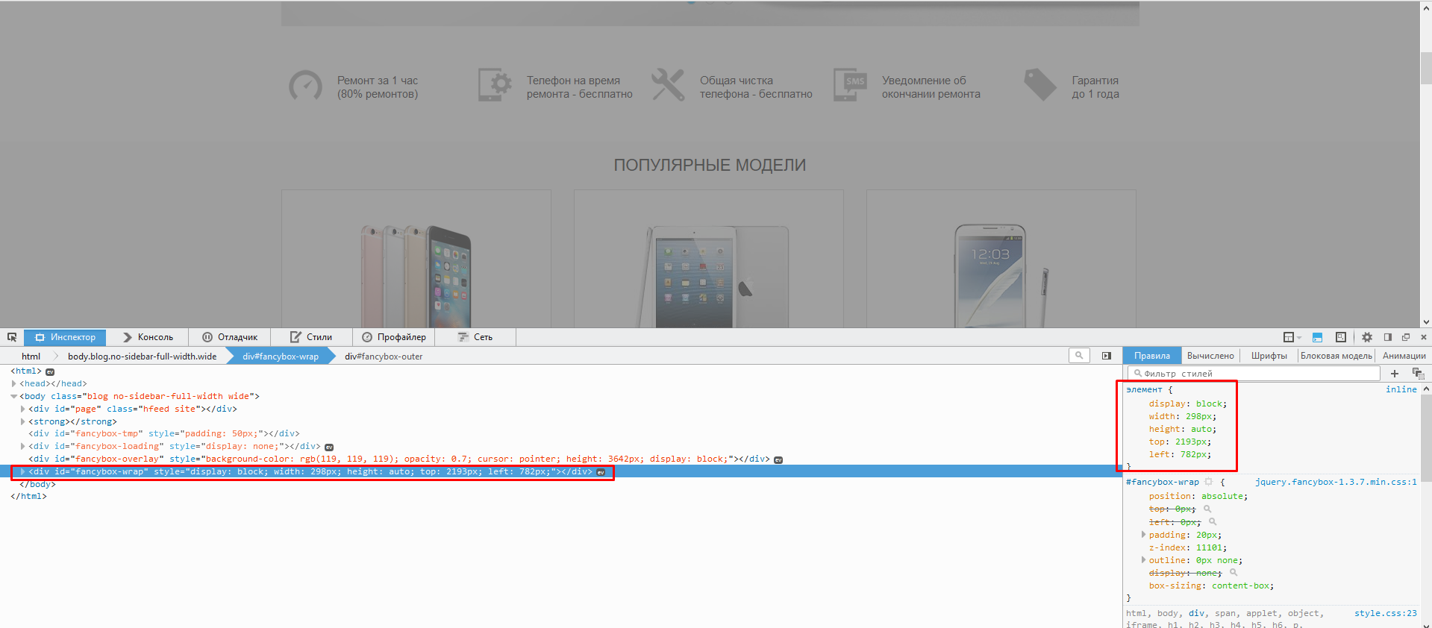Add a new CSS rule with plus icon
Image resolution: width=1432 pixels, height=628 pixels.
tap(1395, 374)
